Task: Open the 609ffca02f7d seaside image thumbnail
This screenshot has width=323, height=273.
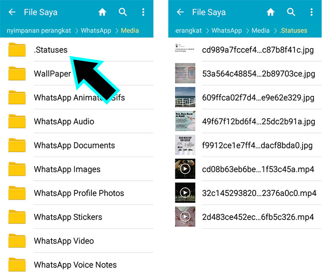Action: pos(185,97)
